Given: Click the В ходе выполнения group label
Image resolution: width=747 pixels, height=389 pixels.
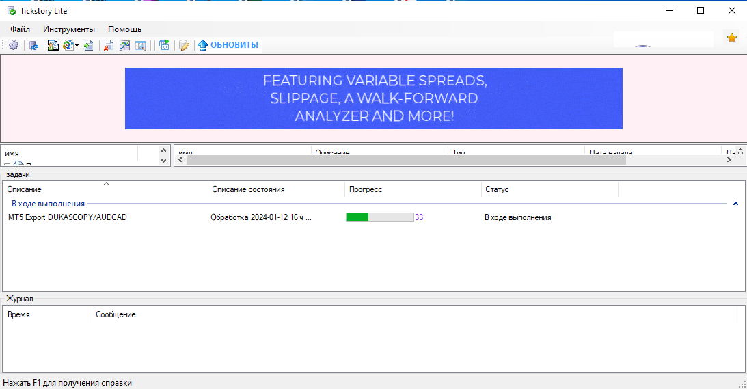Looking at the screenshot, I should click(x=48, y=204).
